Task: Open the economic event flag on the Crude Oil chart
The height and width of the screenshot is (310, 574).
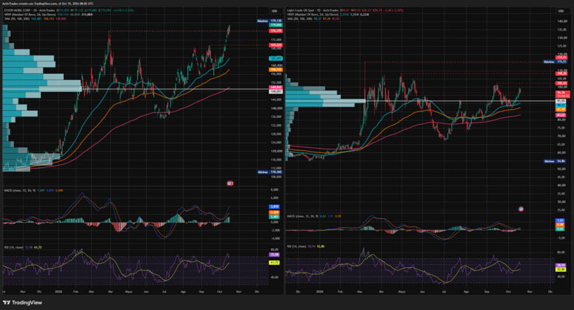Action: [x=521, y=209]
